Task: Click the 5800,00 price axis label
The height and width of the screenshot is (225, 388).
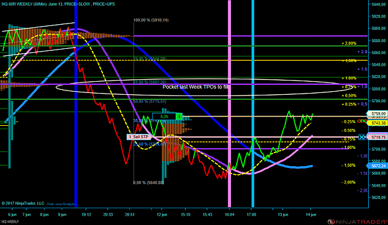Action: 378,89
